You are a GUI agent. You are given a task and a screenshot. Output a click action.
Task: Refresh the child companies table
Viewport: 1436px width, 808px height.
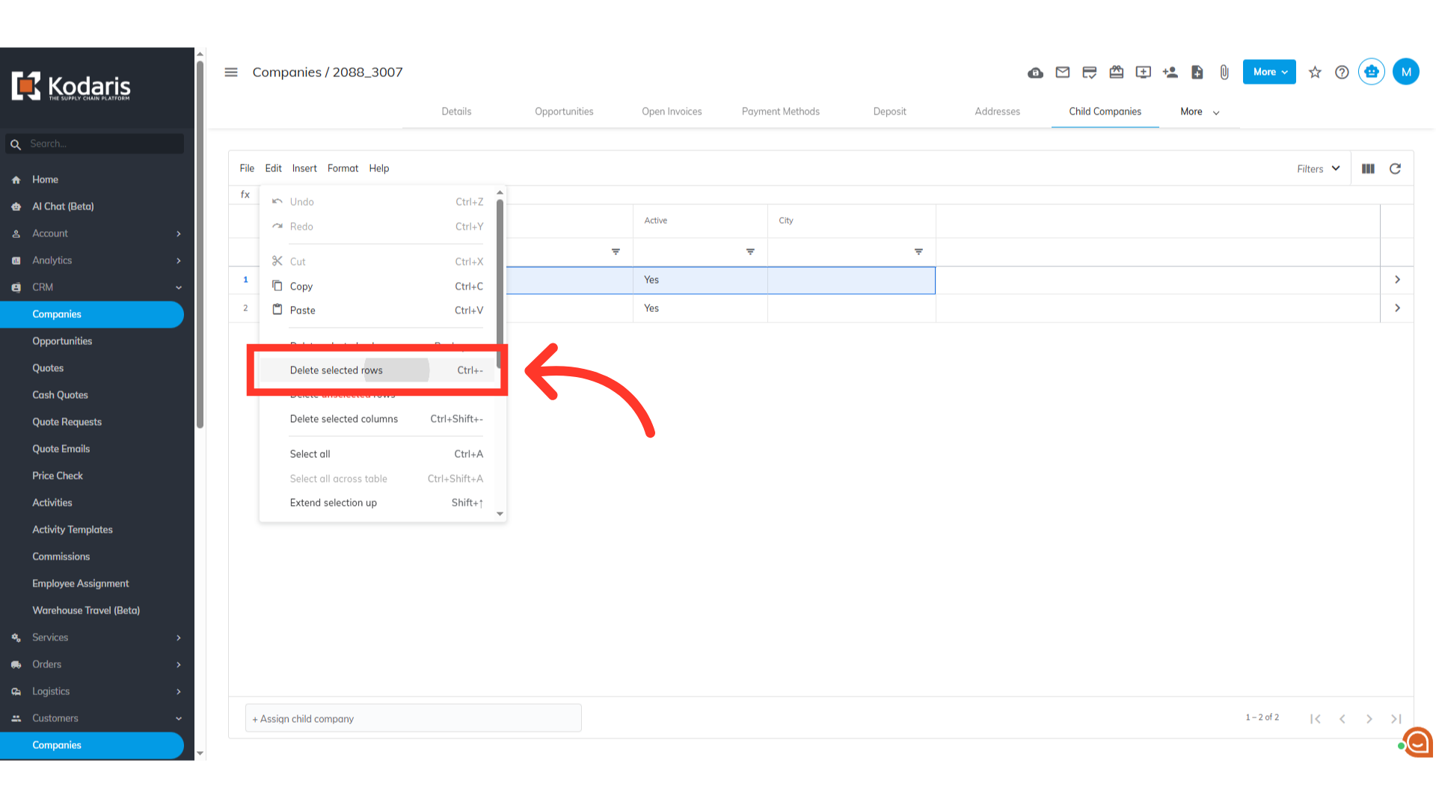click(x=1395, y=169)
